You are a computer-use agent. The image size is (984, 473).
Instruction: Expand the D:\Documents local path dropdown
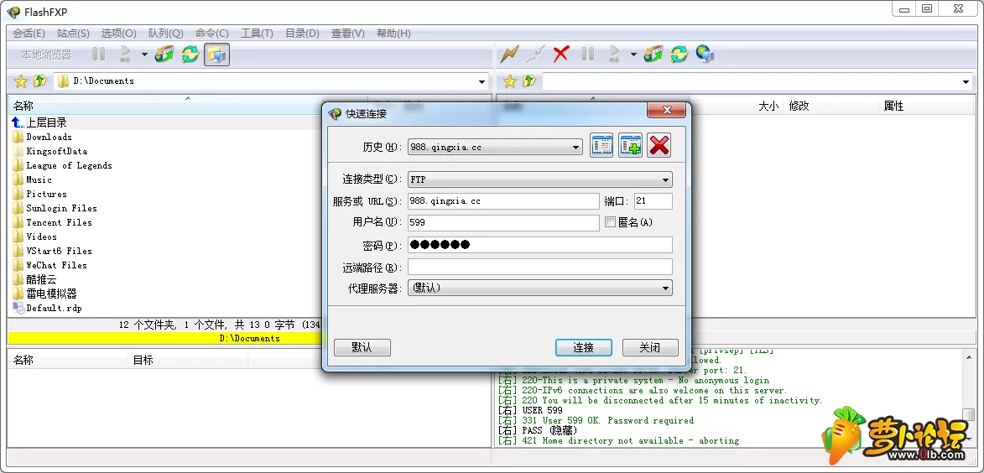pyautogui.click(x=482, y=81)
